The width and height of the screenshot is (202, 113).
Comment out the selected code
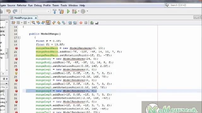coord(92,23)
